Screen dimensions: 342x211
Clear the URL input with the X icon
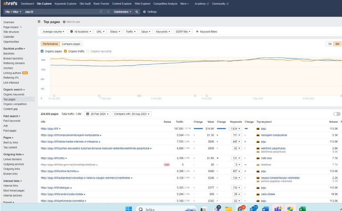(x=108, y=12)
